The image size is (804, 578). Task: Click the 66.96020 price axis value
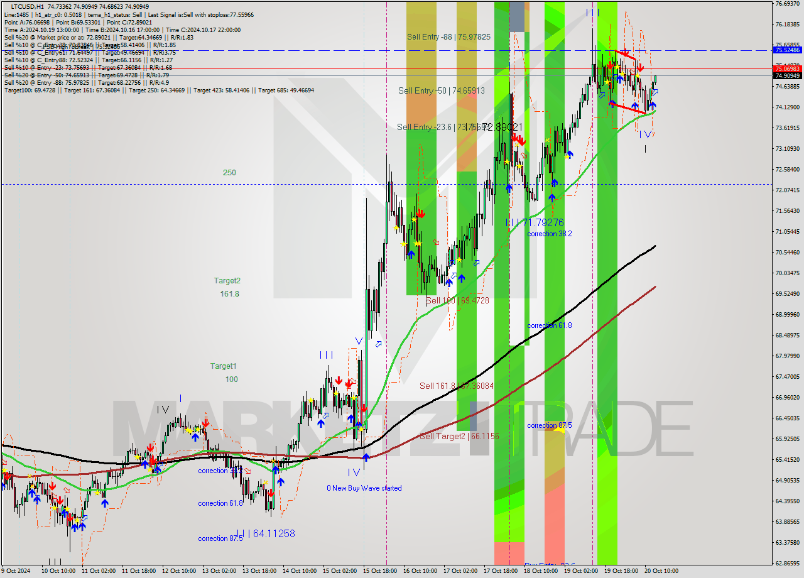pyautogui.click(x=787, y=397)
